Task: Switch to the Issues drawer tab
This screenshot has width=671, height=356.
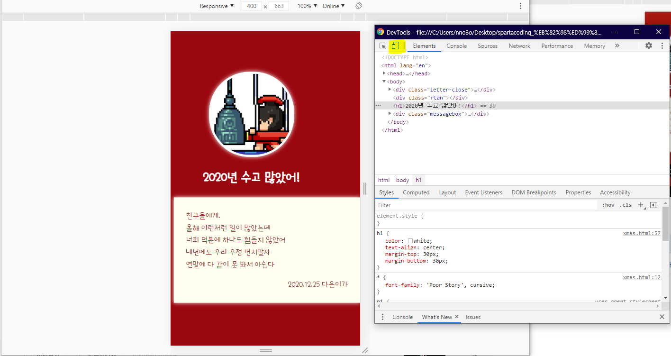Action: pyautogui.click(x=473, y=317)
